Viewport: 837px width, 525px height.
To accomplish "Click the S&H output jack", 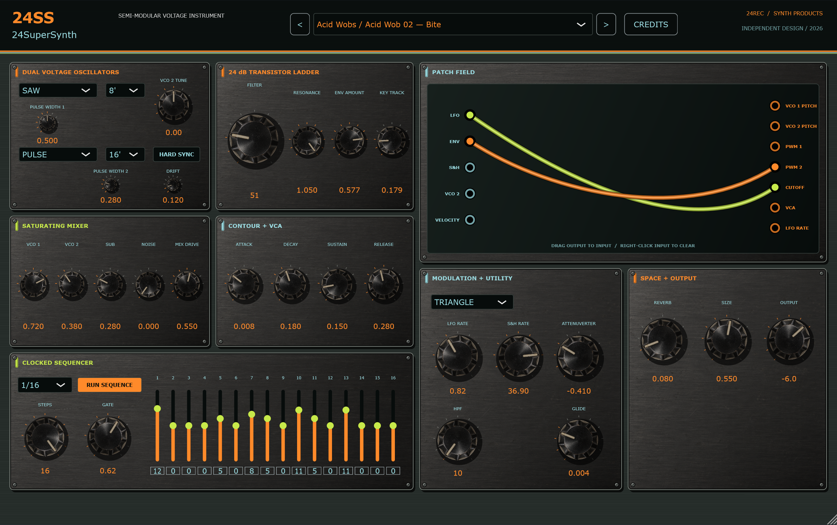I will [470, 167].
